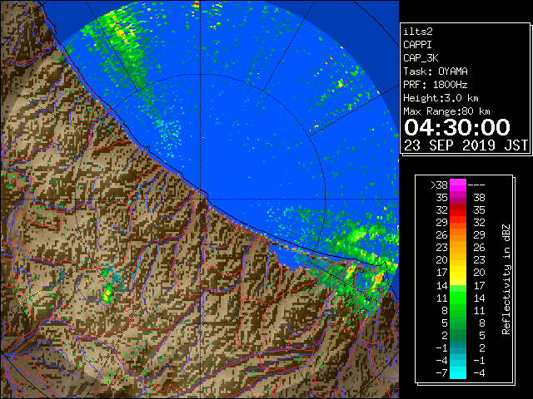533x399 pixels.
Task: Pick the magenta swatch beside '>38'
Action: point(458,185)
